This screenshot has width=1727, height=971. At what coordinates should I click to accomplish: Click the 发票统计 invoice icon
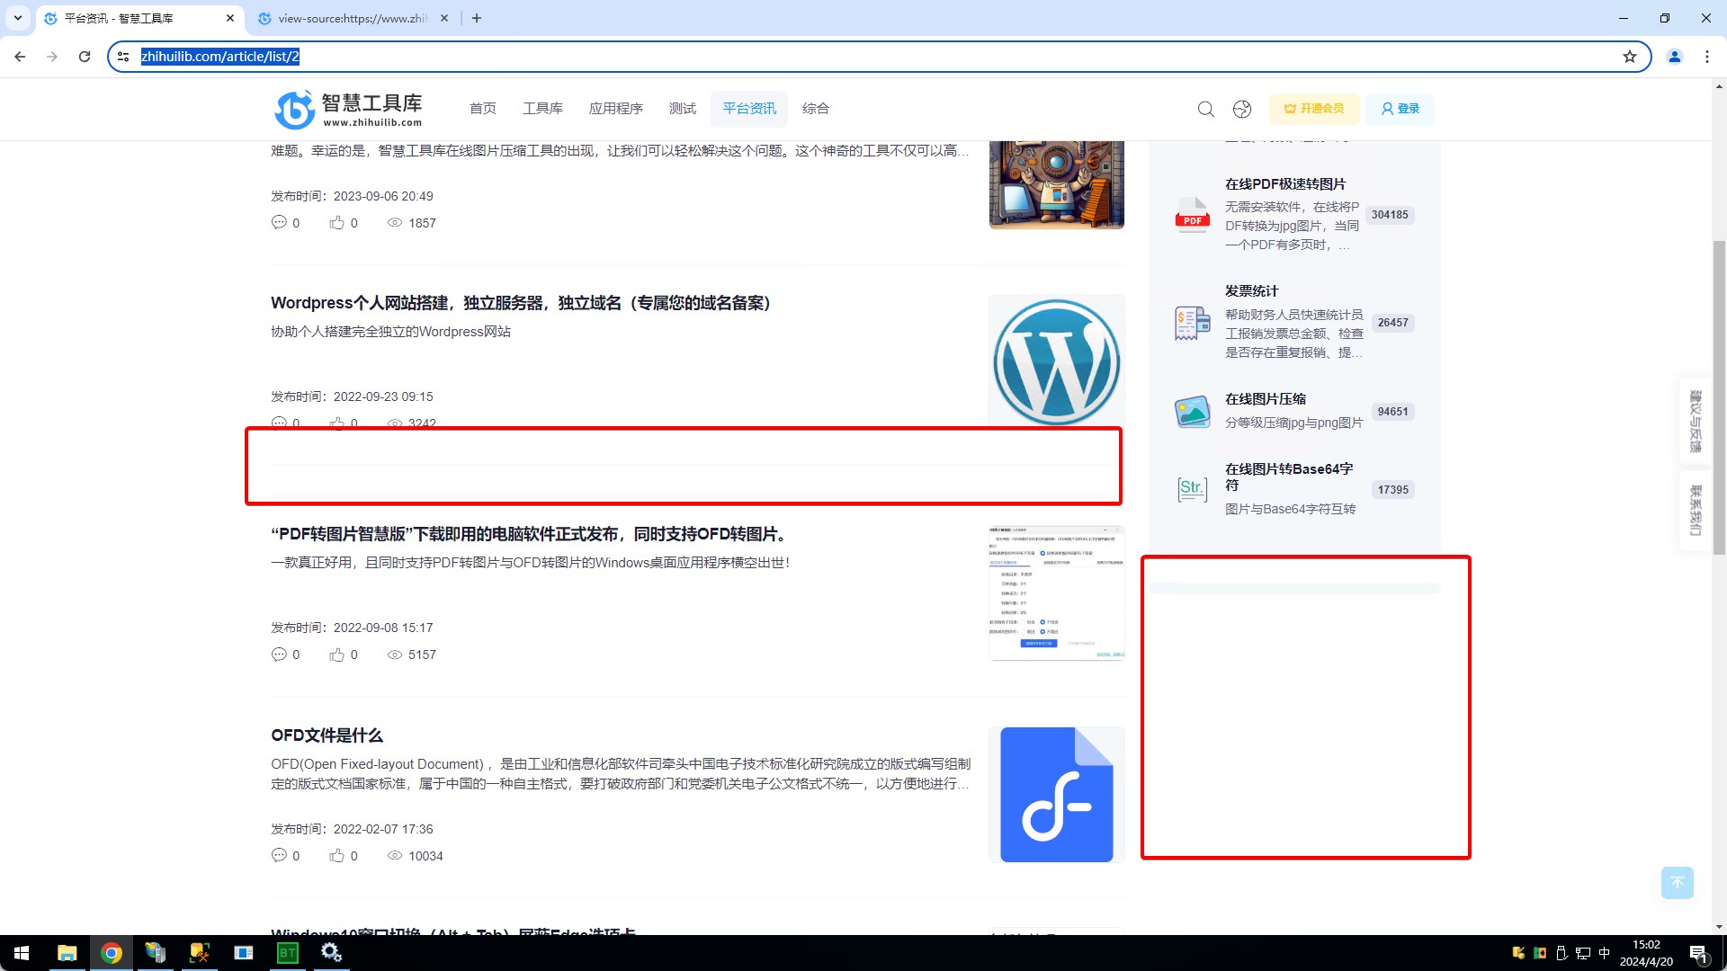tap(1193, 322)
